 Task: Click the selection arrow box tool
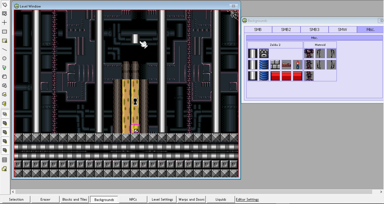pyautogui.click(x=4, y=14)
